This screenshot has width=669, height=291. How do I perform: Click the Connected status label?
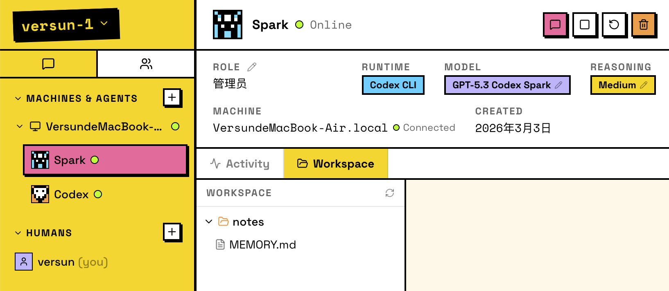[x=429, y=128]
